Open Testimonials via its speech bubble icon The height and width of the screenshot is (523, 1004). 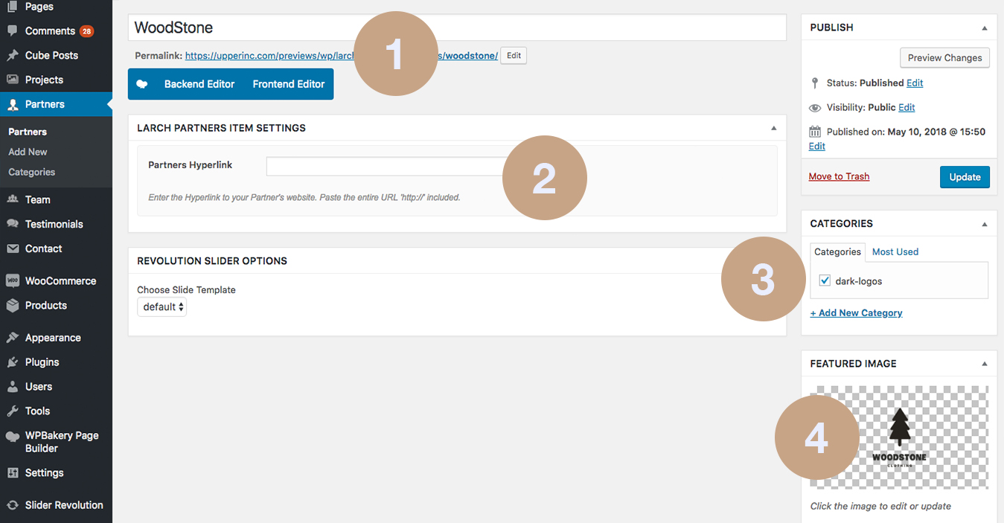[13, 224]
